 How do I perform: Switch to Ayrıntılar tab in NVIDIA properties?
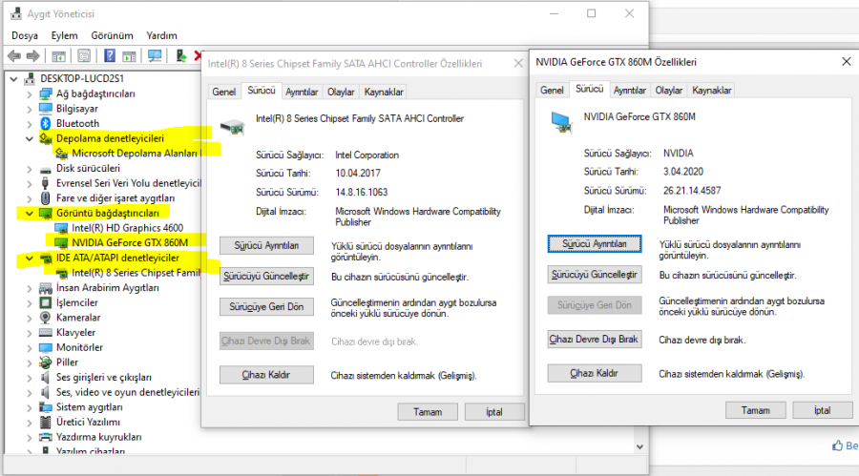(x=630, y=91)
